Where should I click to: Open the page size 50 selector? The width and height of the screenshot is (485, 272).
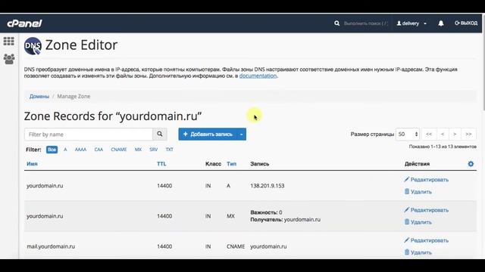pos(408,134)
